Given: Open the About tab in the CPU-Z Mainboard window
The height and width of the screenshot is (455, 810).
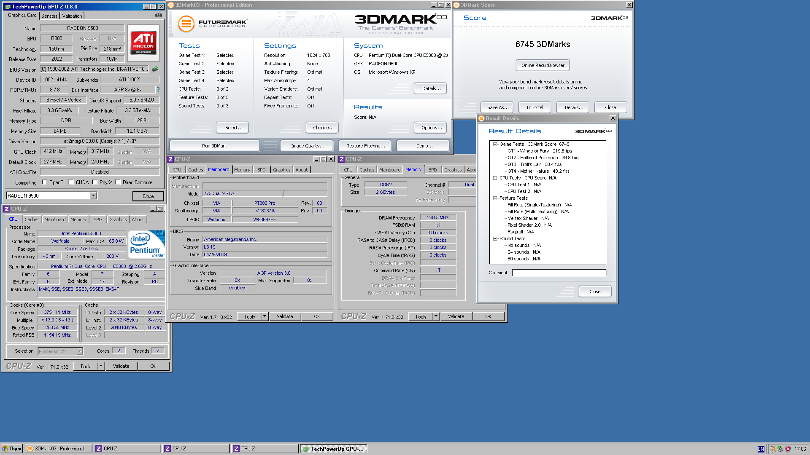Looking at the screenshot, I should [x=301, y=170].
